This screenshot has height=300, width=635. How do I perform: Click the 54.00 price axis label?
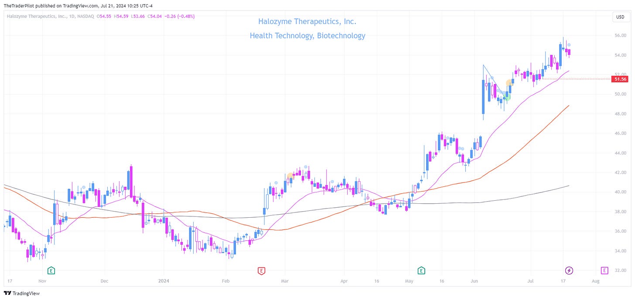620,55
